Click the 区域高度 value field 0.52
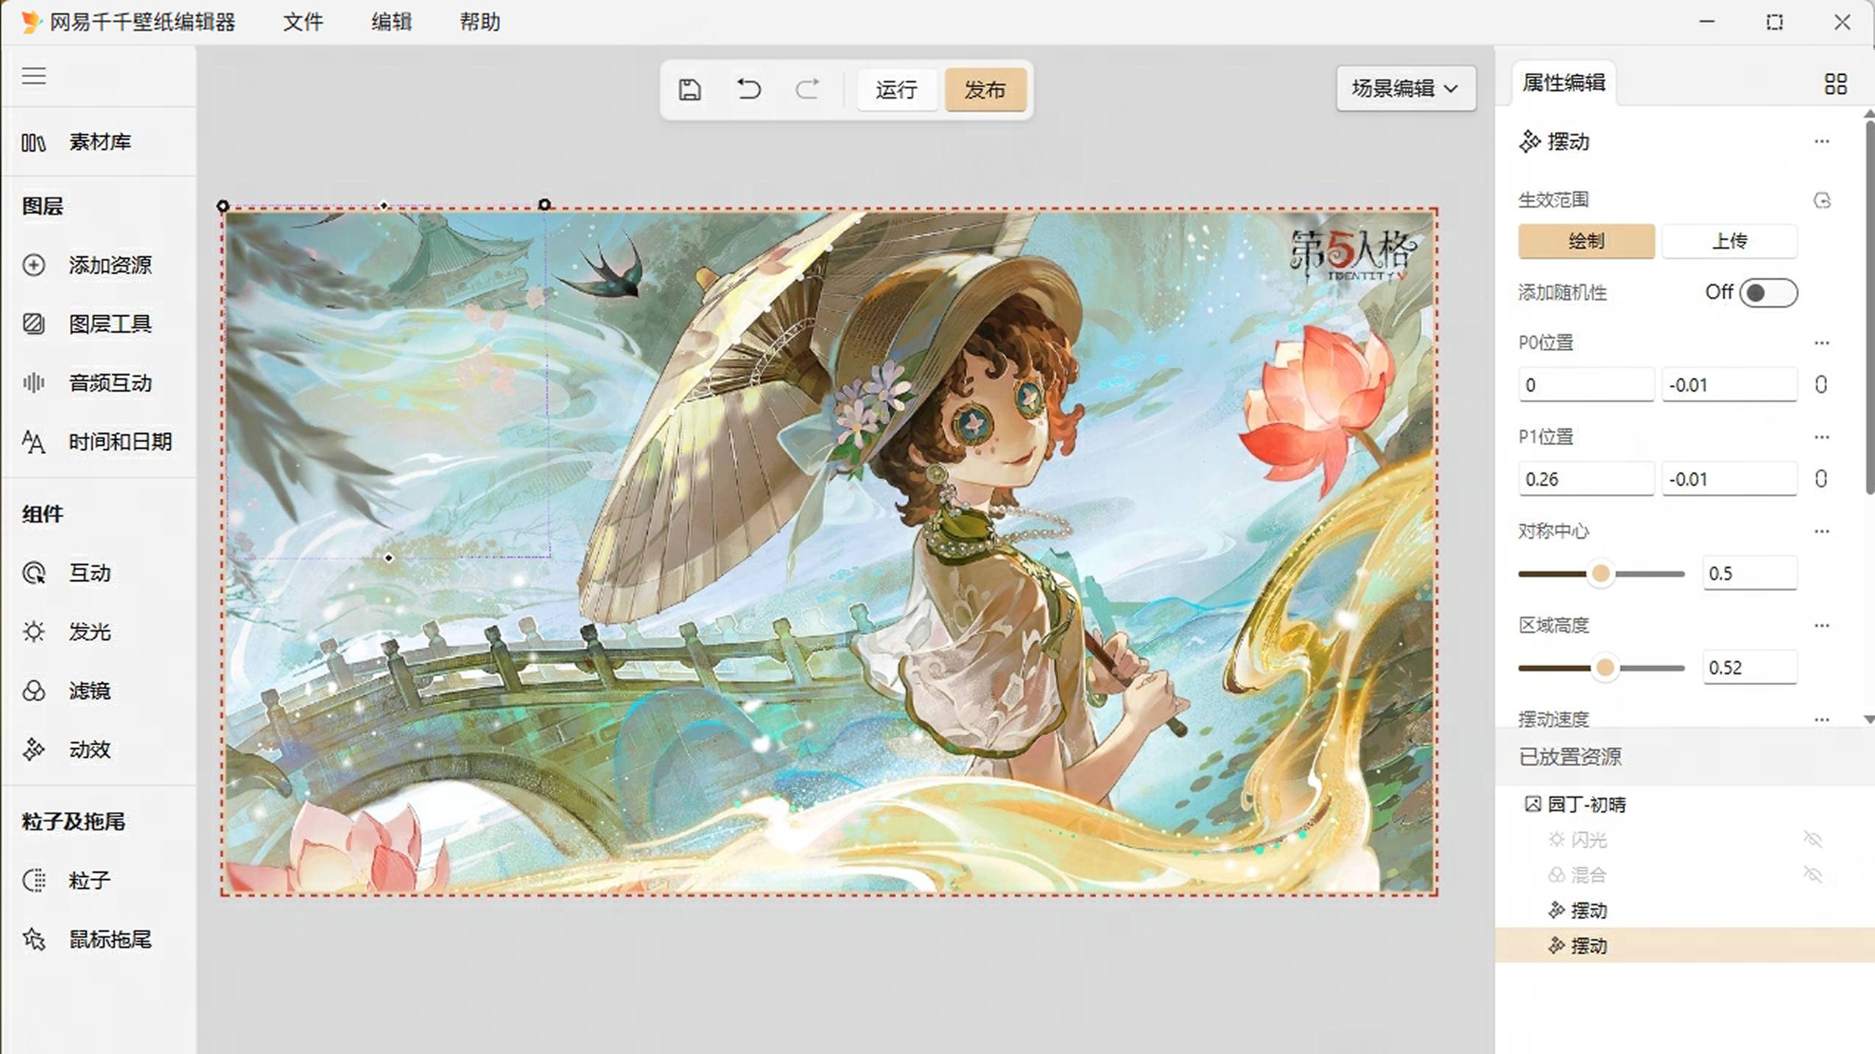 (x=1750, y=668)
